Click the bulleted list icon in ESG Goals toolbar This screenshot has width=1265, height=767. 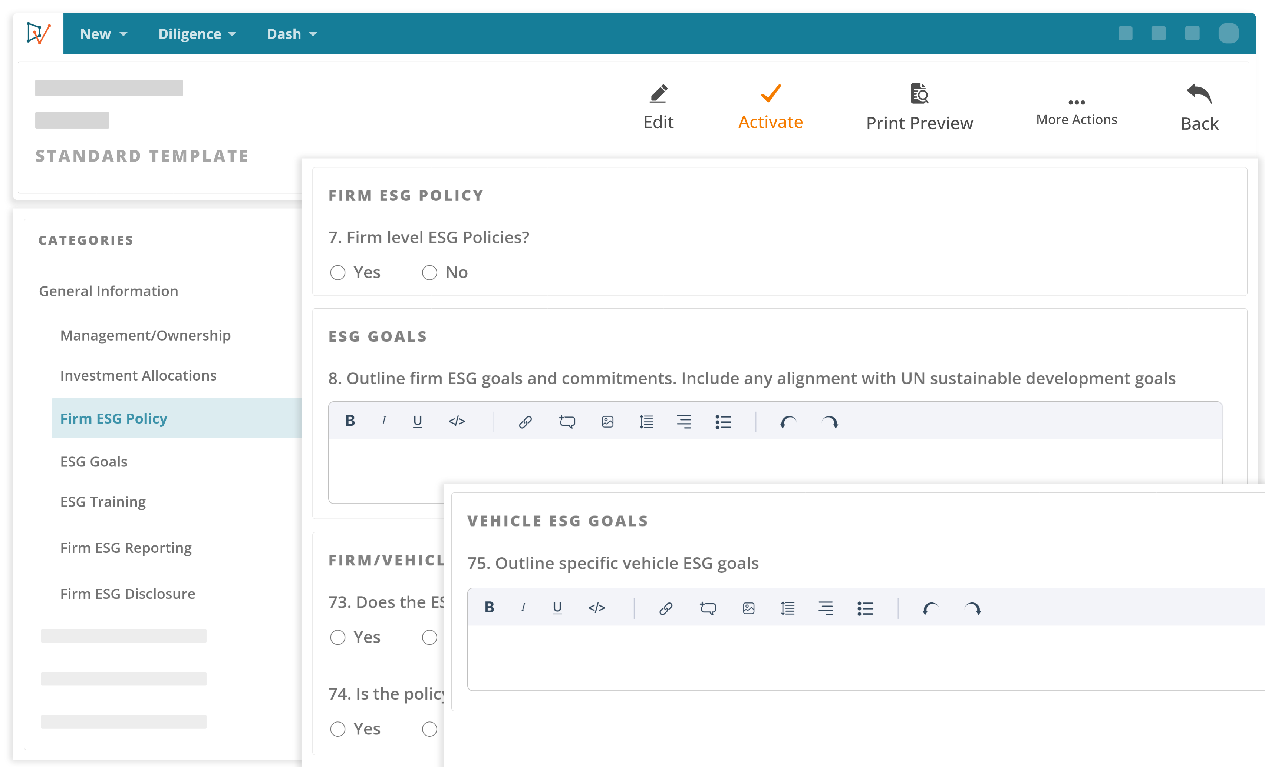[x=722, y=421]
